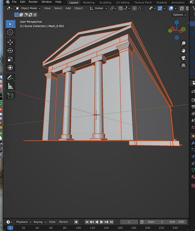195x231 pixels.
Task: Choose the Scale tool
Action: [x=10, y=59]
